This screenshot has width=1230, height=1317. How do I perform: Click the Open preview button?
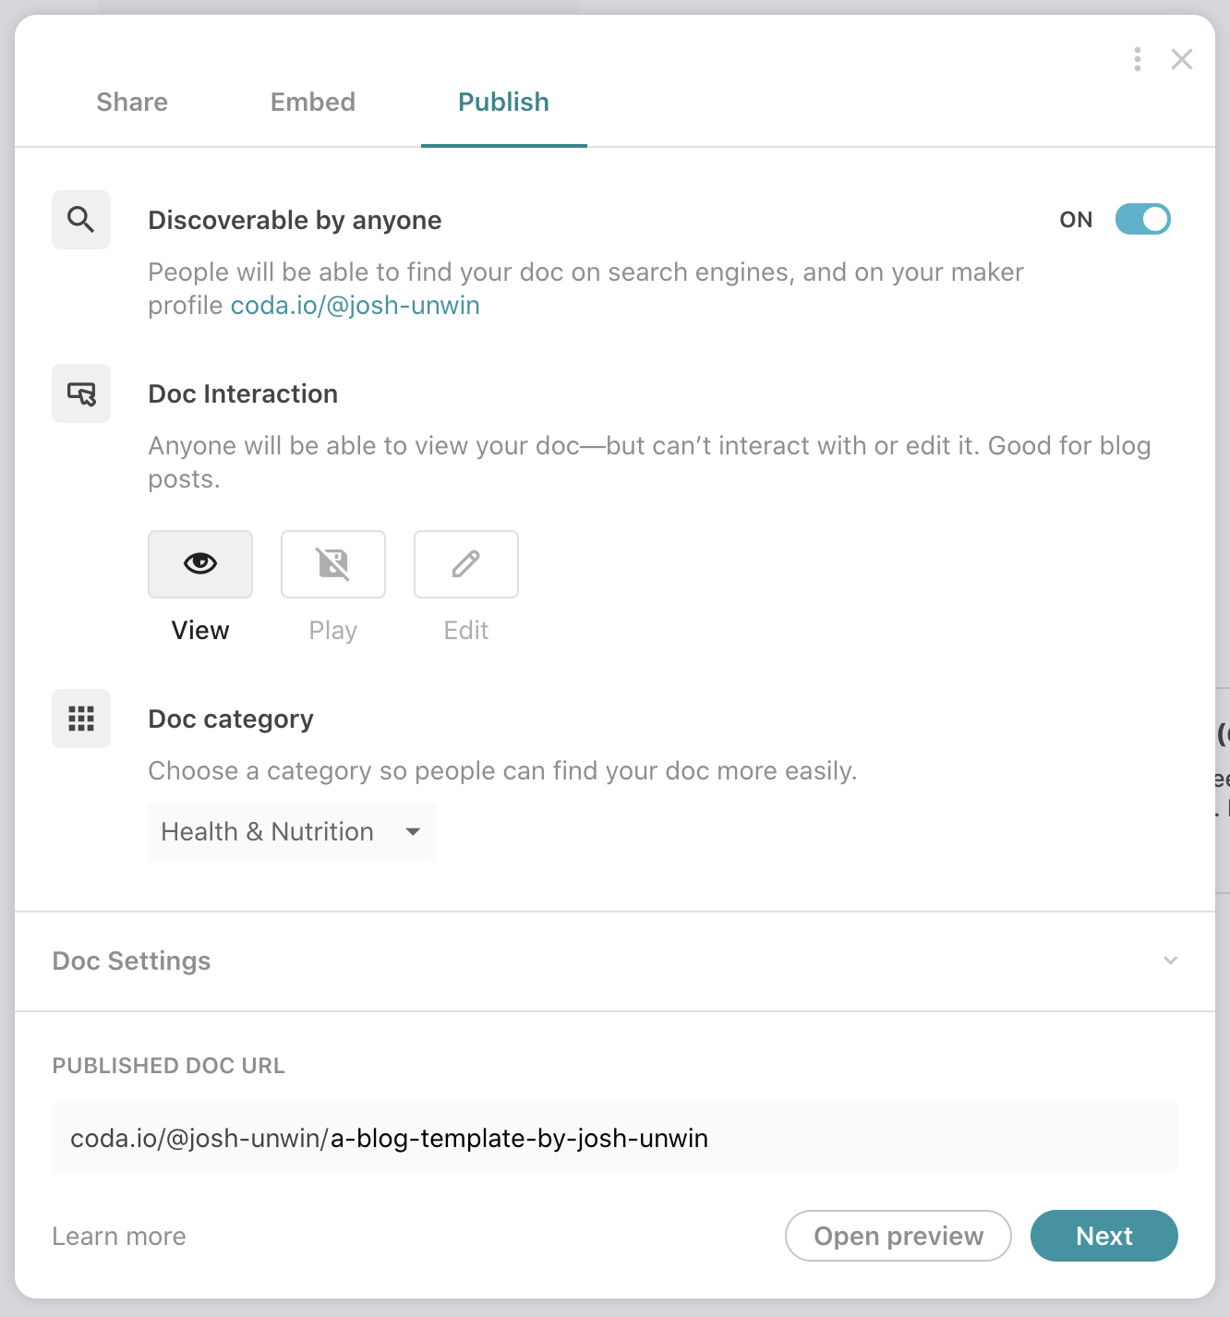[x=898, y=1236]
